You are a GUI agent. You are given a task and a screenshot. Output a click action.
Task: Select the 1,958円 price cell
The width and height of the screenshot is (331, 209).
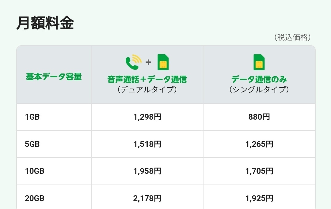pyautogui.click(x=147, y=171)
